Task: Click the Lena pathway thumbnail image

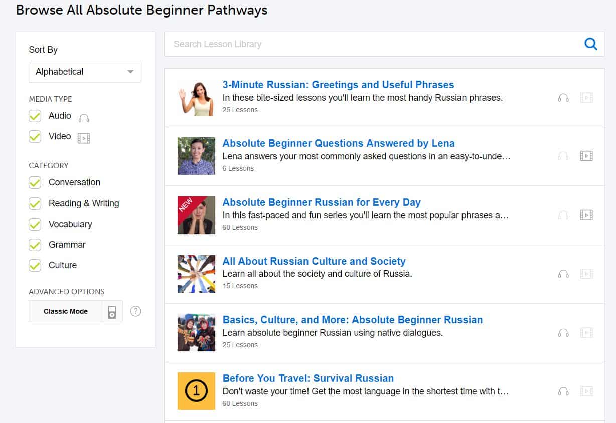Action: pyautogui.click(x=196, y=156)
